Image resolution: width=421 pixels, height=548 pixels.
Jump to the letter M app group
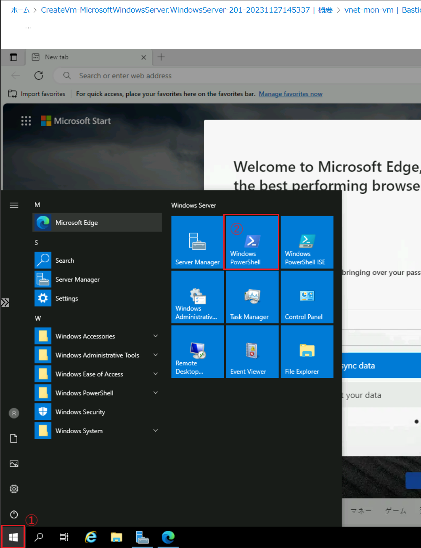(37, 205)
